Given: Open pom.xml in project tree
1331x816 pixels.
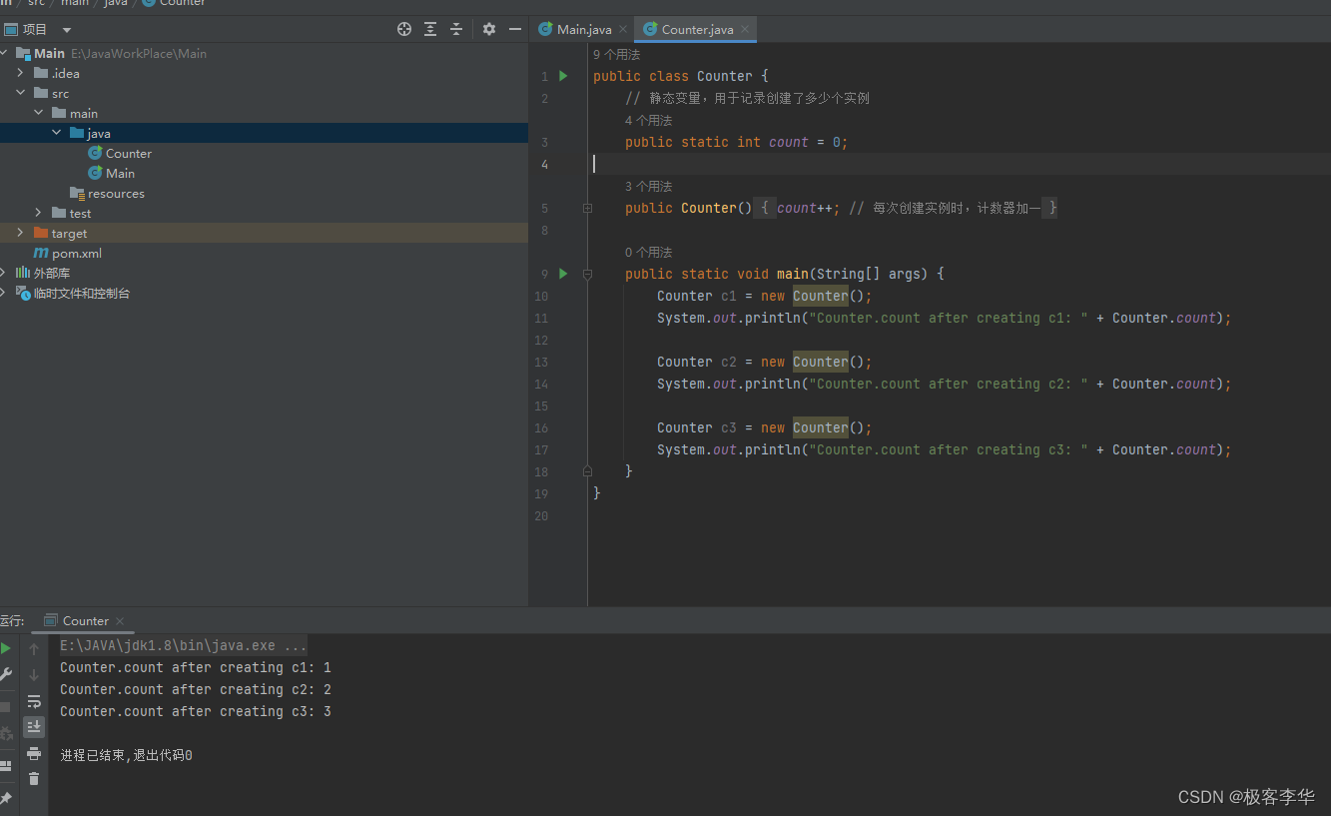Looking at the screenshot, I should tap(77, 254).
